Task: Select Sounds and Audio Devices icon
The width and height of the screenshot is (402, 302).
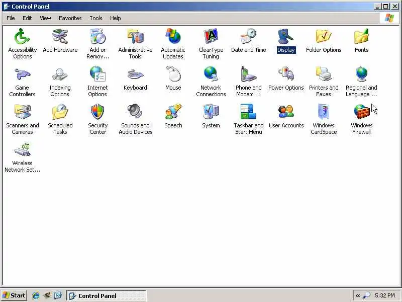Action: [x=135, y=112]
